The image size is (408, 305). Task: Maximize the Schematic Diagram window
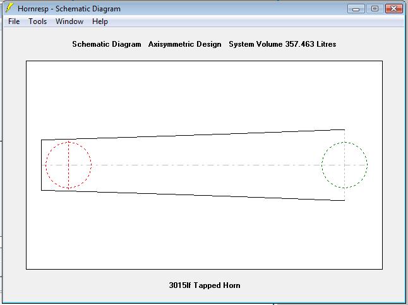(x=375, y=9)
